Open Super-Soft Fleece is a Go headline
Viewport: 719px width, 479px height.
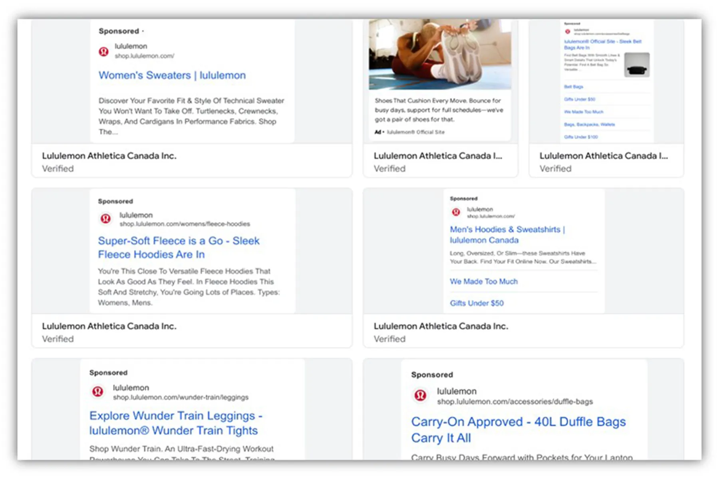(179, 247)
